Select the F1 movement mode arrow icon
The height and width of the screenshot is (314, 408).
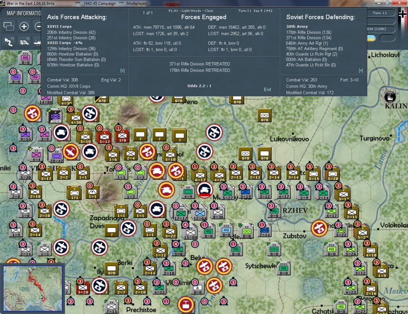9,41
